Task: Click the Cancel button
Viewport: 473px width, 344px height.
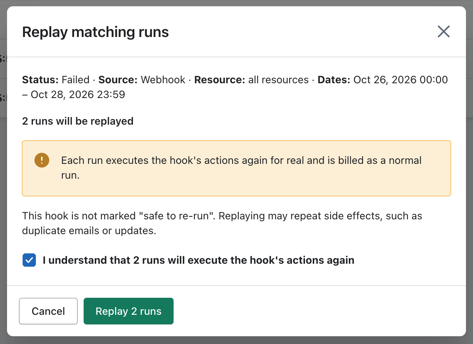Action: pos(48,311)
